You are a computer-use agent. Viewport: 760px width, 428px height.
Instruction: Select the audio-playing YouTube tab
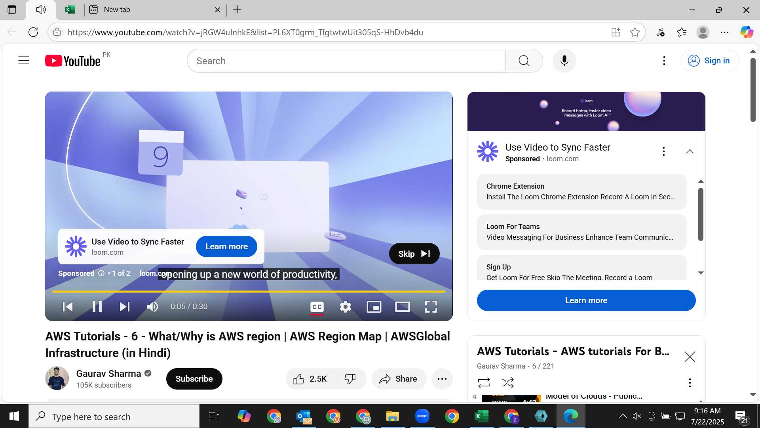(x=41, y=10)
